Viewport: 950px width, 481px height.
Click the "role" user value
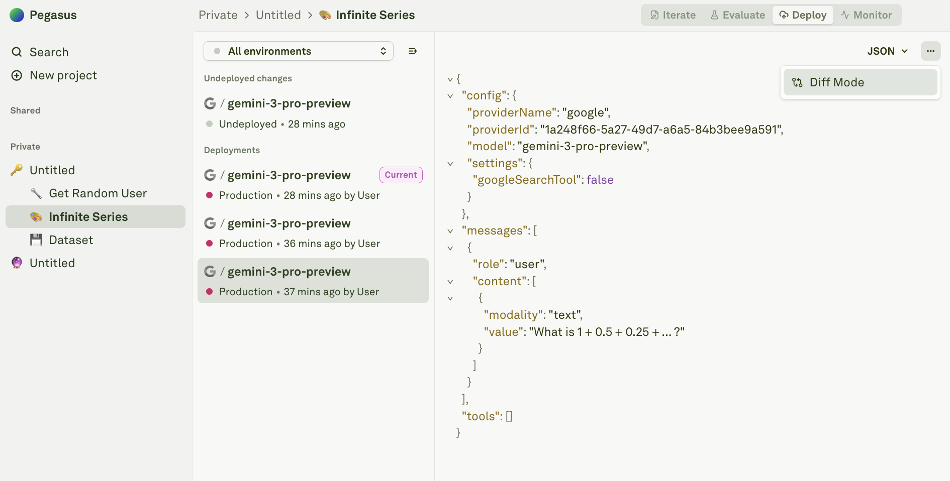pyautogui.click(x=527, y=264)
